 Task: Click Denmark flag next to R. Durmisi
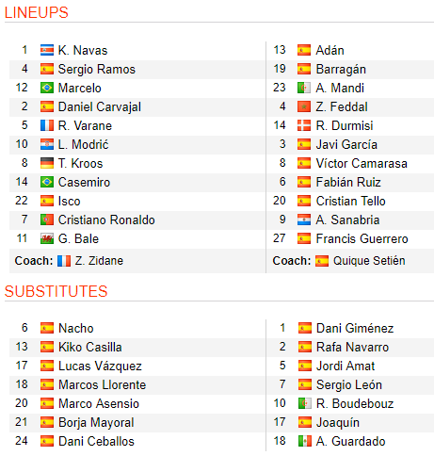[x=304, y=125]
